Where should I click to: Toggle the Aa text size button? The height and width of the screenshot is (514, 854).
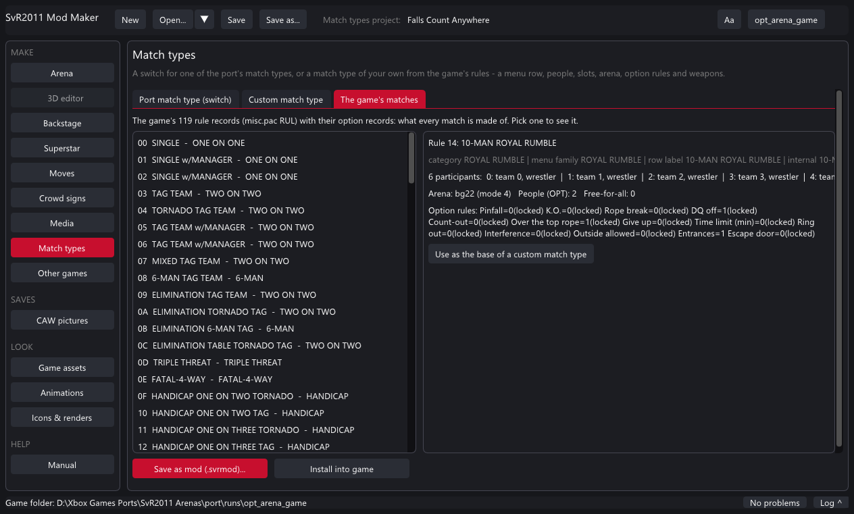pyautogui.click(x=729, y=20)
